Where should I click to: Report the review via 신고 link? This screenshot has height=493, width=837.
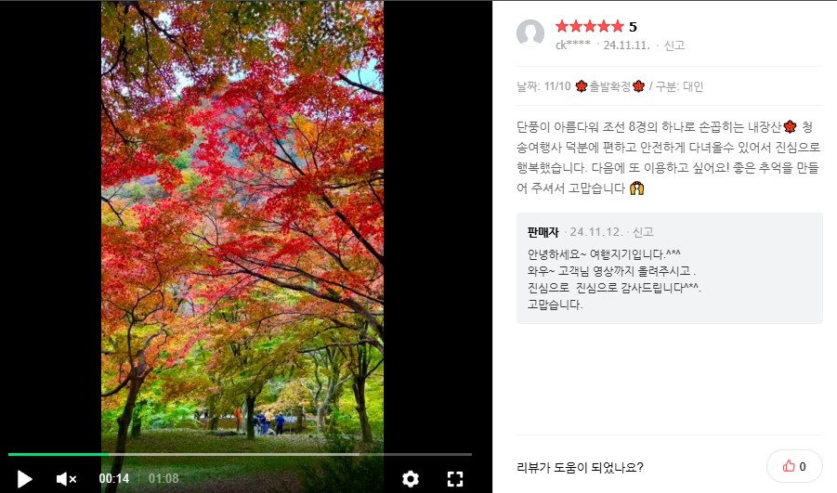pyautogui.click(x=674, y=45)
